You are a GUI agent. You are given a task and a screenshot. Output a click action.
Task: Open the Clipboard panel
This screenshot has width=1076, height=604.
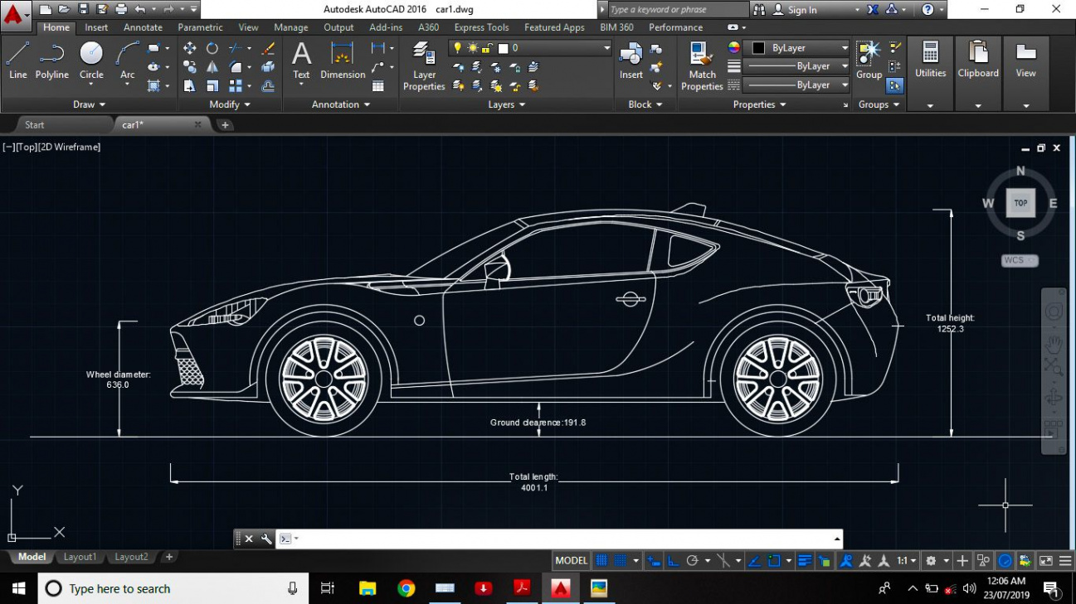tap(978, 75)
